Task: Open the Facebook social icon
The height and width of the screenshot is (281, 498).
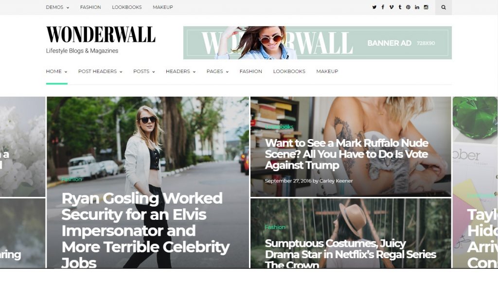Action: [383, 7]
